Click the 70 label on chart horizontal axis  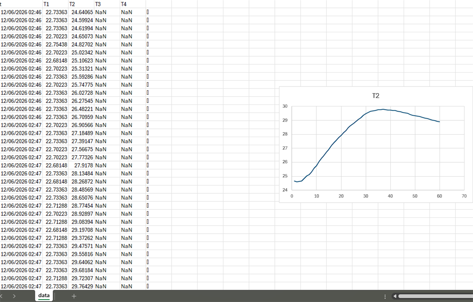[464, 196]
